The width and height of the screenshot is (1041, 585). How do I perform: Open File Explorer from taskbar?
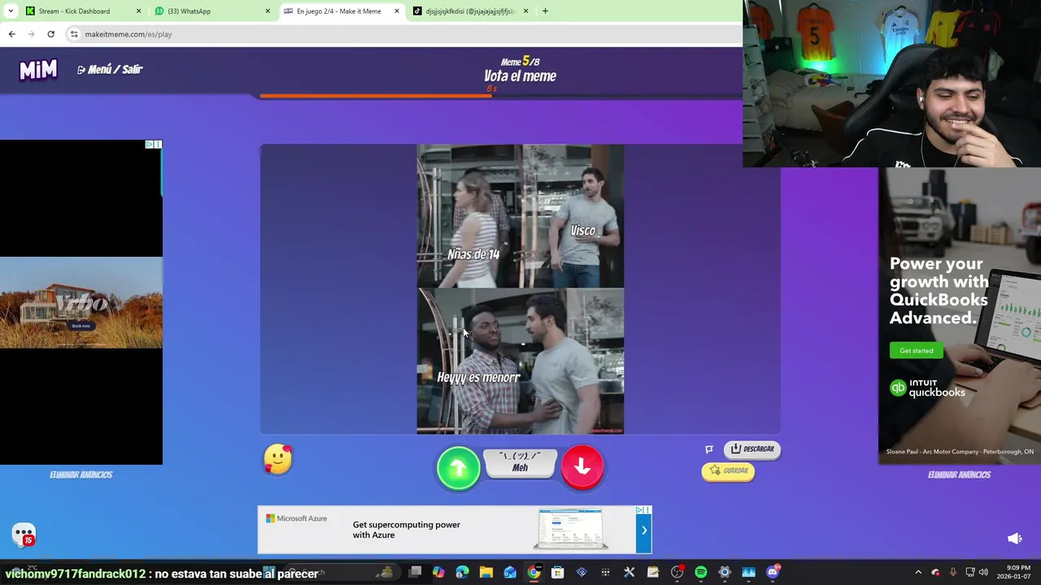coord(486,573)
